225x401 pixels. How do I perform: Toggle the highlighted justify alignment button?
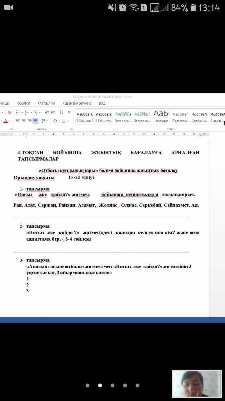tap(35, 121)
